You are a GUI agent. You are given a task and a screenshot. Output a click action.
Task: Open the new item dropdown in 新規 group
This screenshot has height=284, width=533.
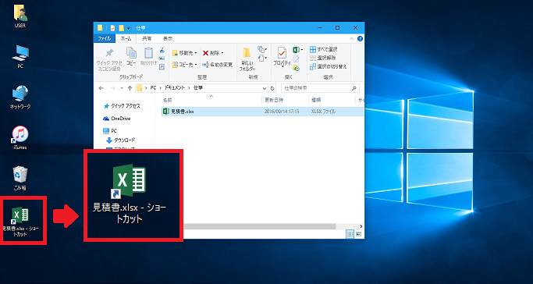coord(262,50)
